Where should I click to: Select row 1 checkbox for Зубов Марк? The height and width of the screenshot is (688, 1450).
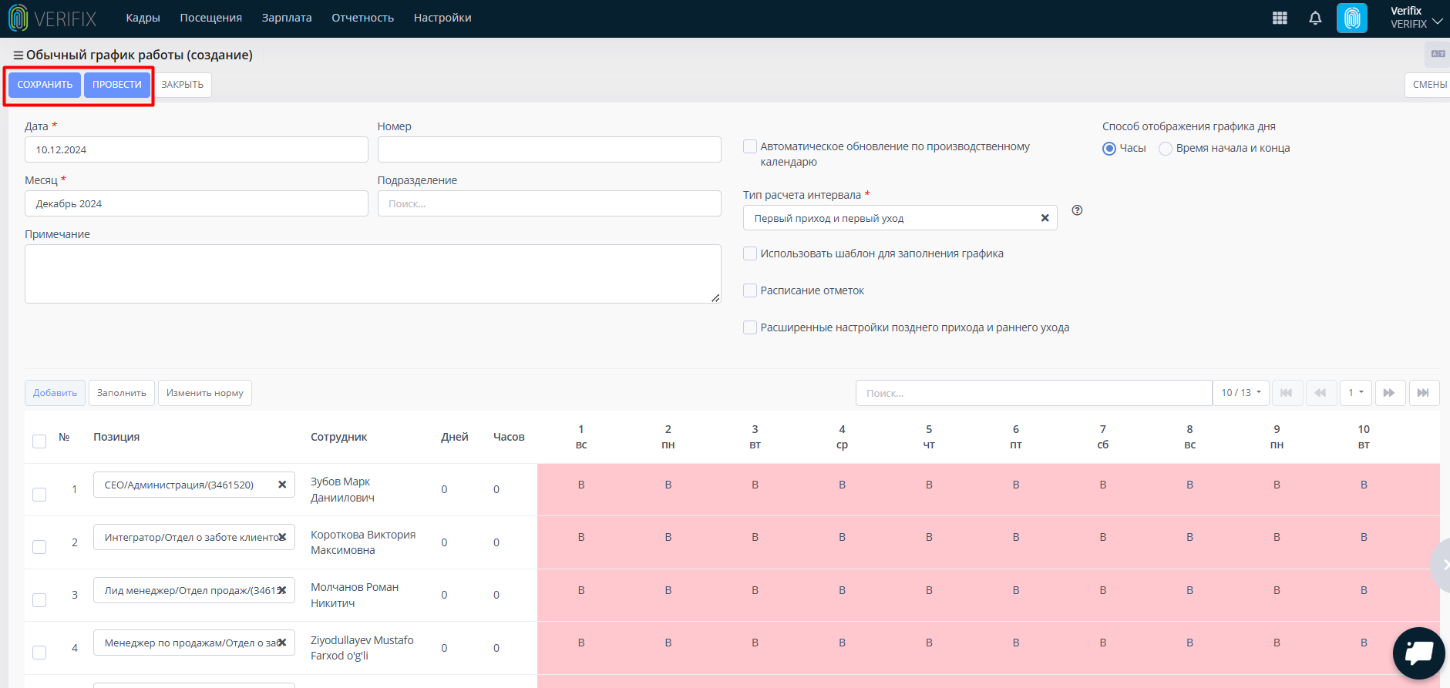tap(39, 495)
